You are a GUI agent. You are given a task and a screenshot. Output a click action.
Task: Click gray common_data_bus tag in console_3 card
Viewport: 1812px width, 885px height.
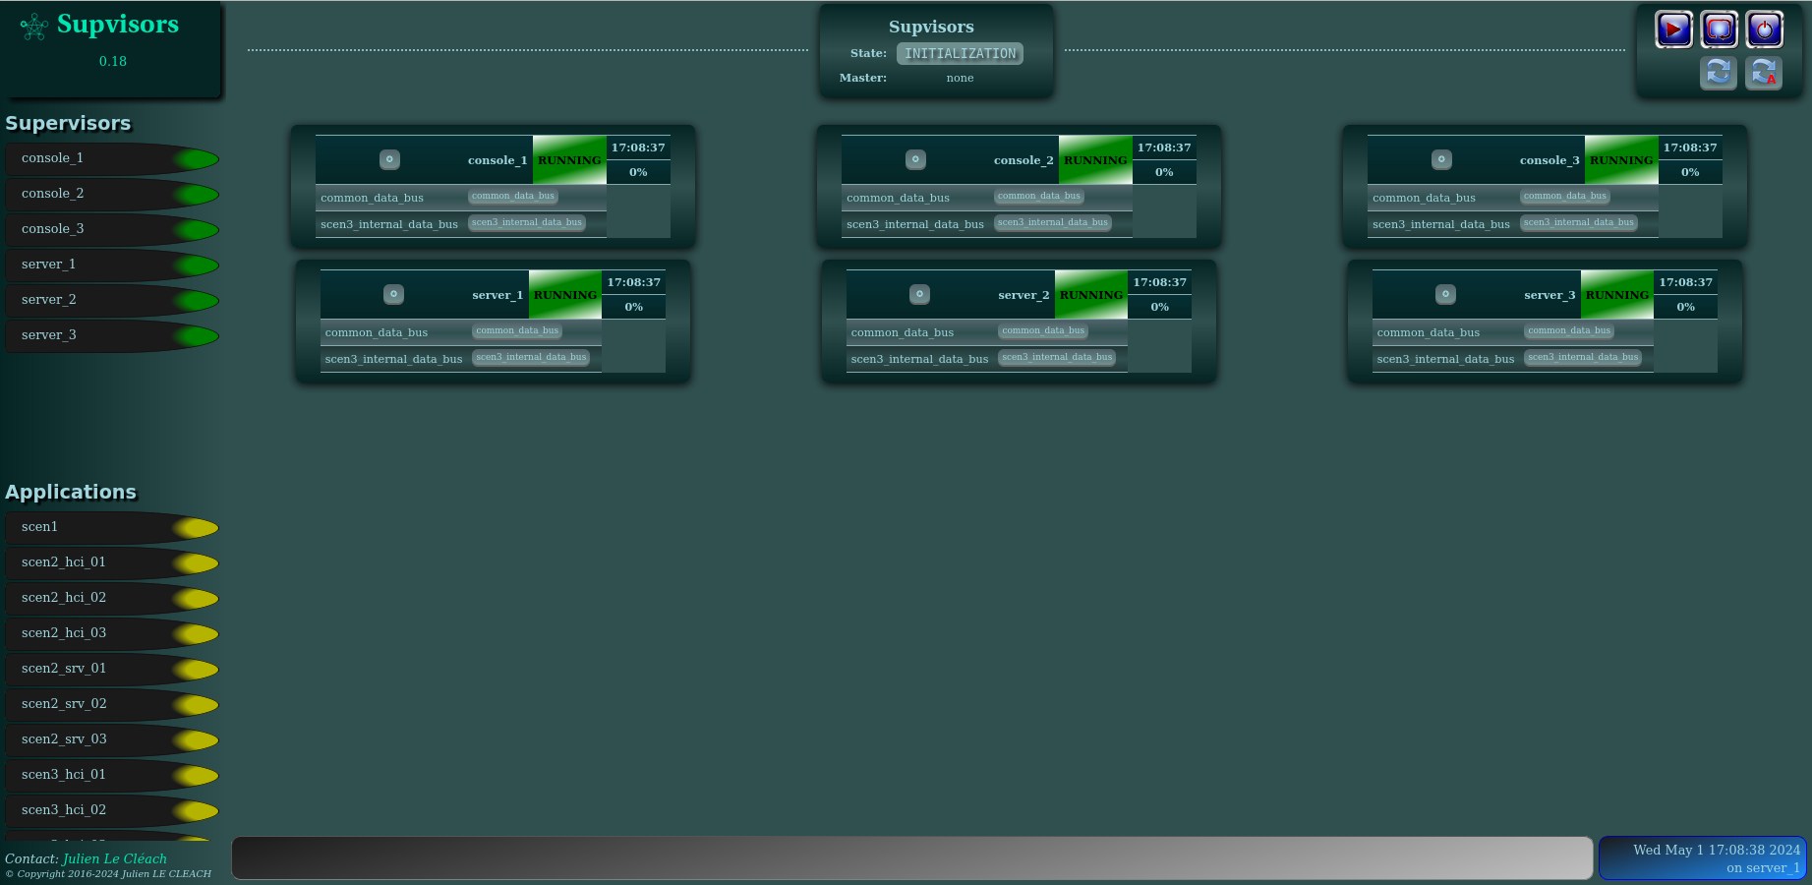coord(1565,196)
